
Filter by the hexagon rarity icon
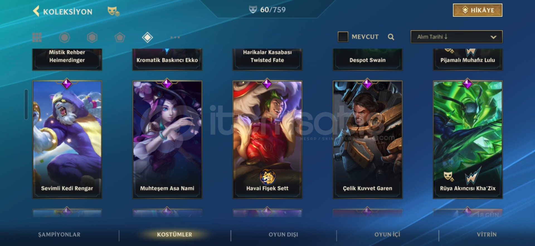coord(92,37)
